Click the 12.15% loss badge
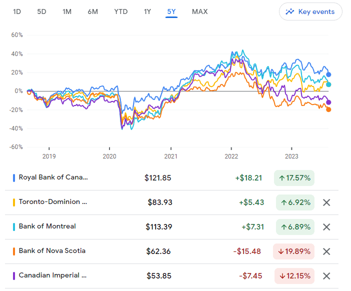The width and height of the screenshot is (351, 291). point(294,276)
